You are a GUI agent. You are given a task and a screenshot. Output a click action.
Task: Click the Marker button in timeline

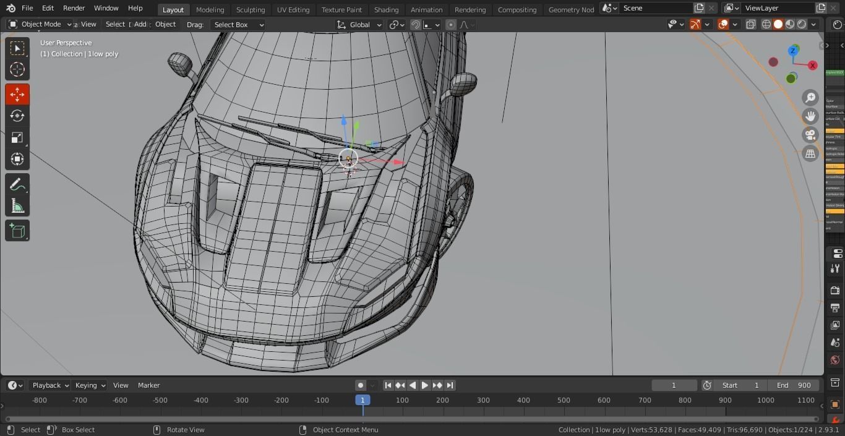148,385
